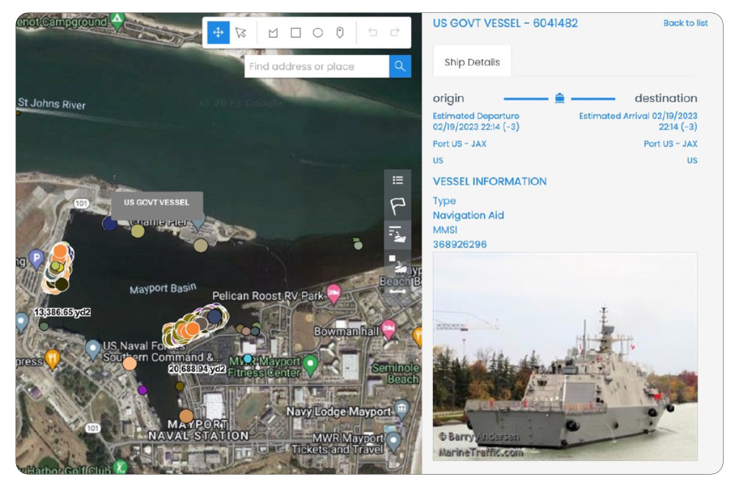This screenshot has width=739, height=487.
Task: Click the measure distance line icon
Action: (x=398, y=290)
